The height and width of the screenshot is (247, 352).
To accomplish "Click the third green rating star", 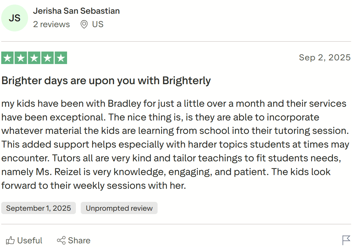I will pyautogui.click(x=34, y=58).
